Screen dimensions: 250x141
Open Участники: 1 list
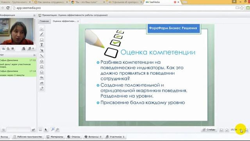coord(115,137)
